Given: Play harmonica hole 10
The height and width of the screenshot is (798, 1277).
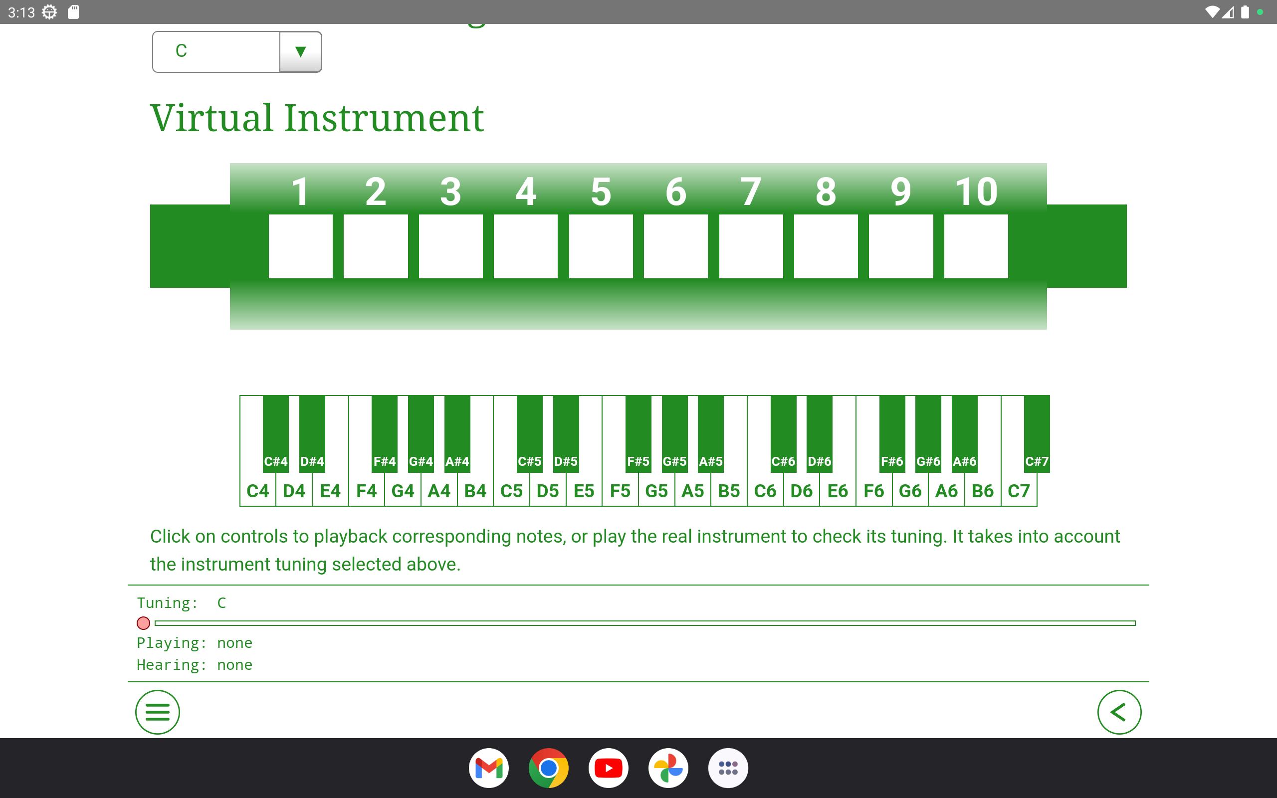Looking at the screenshot, I should click(x=976, y=246).
